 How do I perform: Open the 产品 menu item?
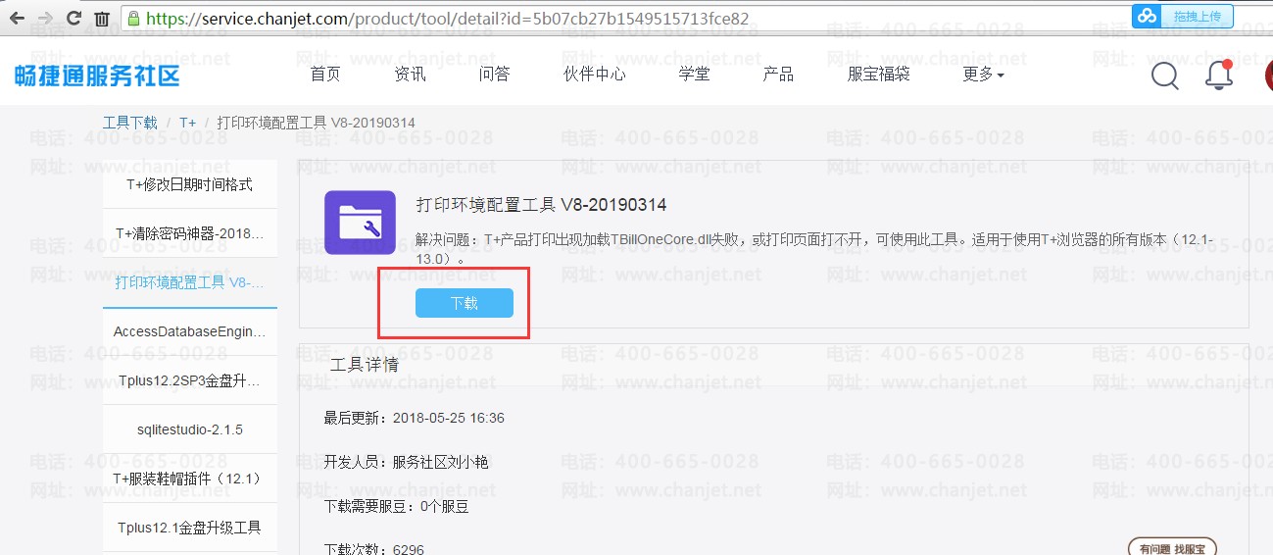click(x=778, y=75)
